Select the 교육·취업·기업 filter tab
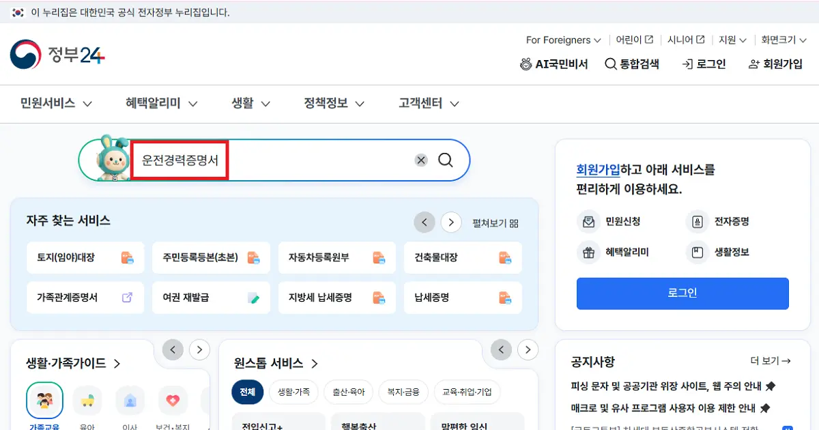Image resolution: width=819 pixels, height=430 pixels. (468, 392)
